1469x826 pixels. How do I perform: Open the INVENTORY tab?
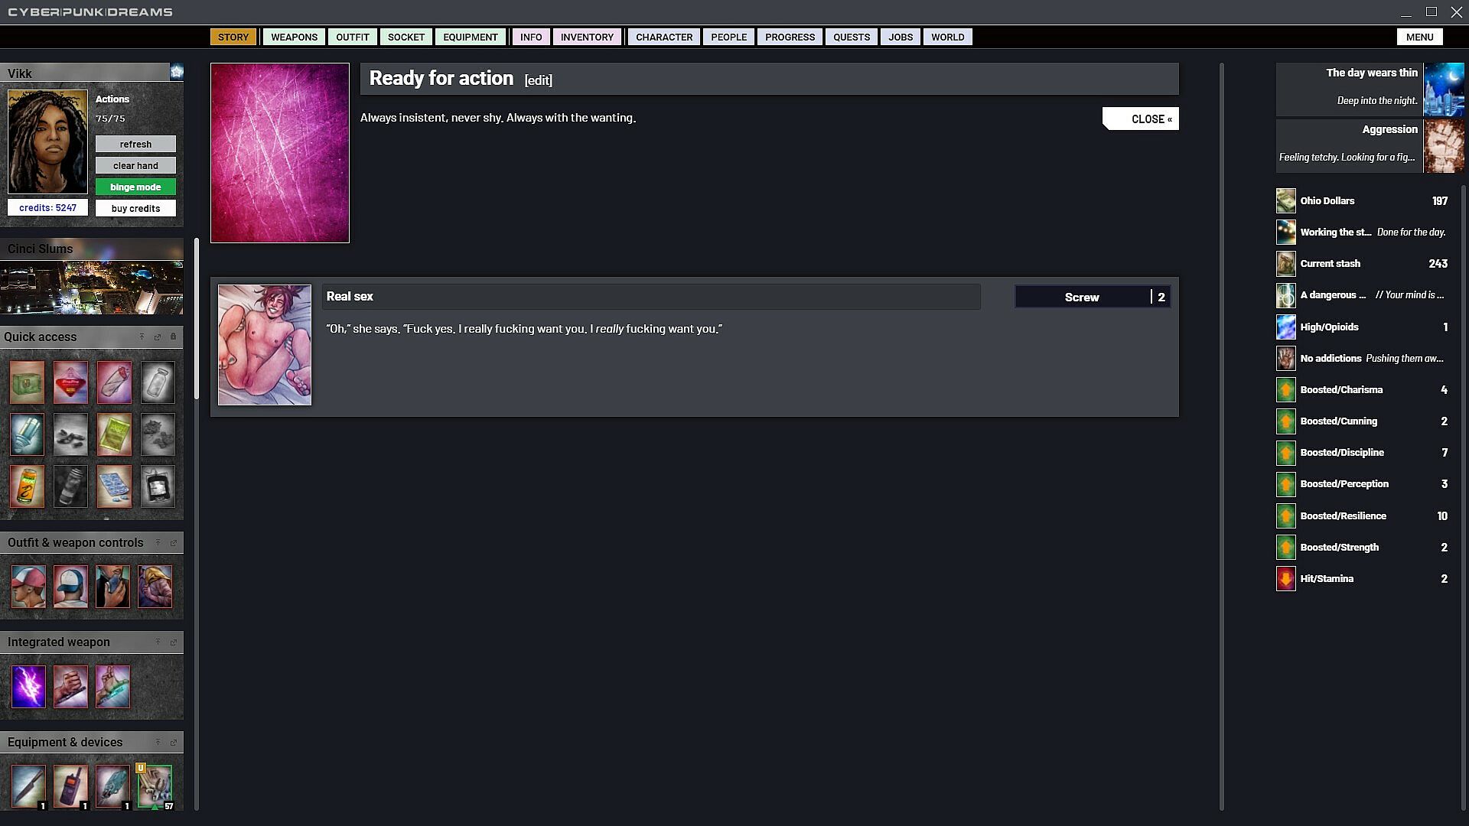586,37
